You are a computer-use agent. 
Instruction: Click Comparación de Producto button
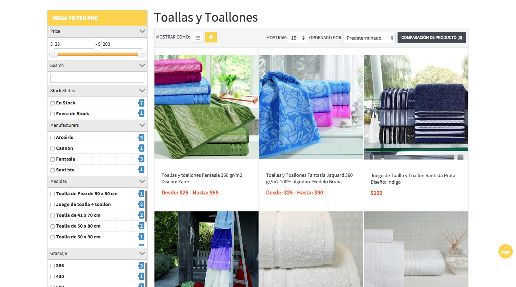tap(432, 37)
